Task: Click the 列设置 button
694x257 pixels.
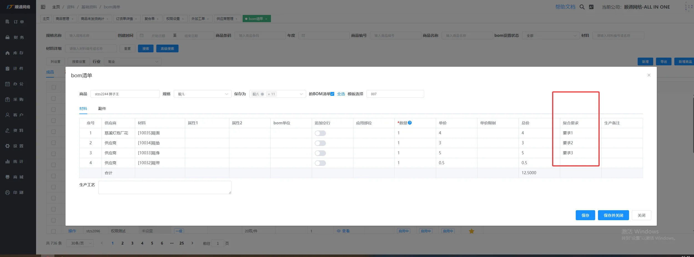Action: (56, 61)
